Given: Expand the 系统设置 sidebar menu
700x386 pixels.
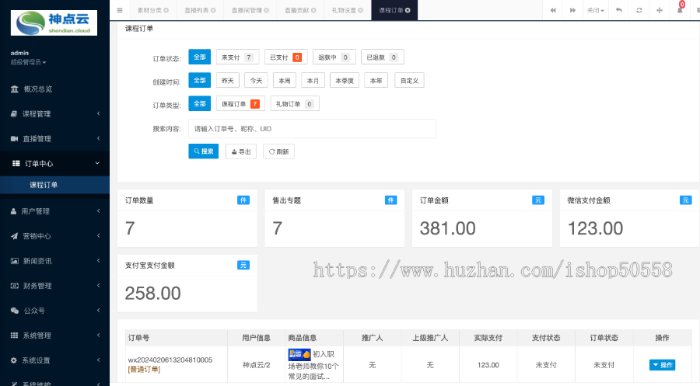Looking at the screenshot, I should point(54,360).
